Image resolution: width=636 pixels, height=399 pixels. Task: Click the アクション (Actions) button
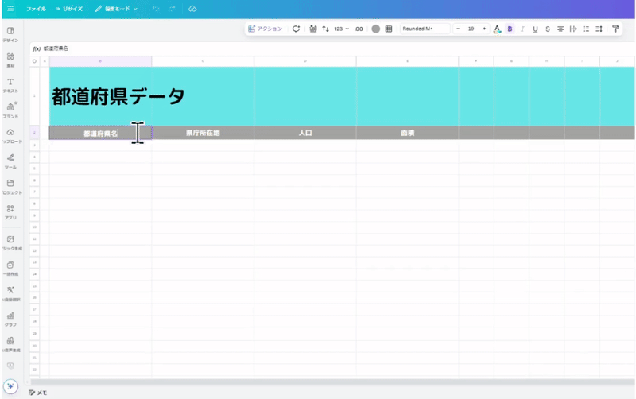pos(266,29)
